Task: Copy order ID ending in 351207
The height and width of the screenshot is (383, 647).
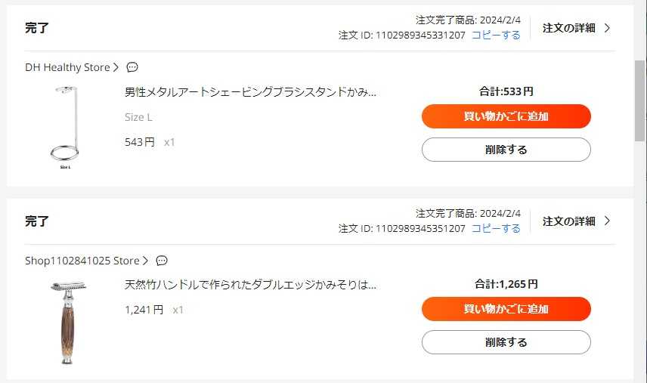Action: point(496,228)
